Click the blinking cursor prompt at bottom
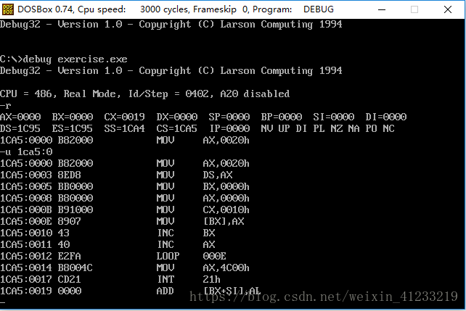 click(3, 302)
